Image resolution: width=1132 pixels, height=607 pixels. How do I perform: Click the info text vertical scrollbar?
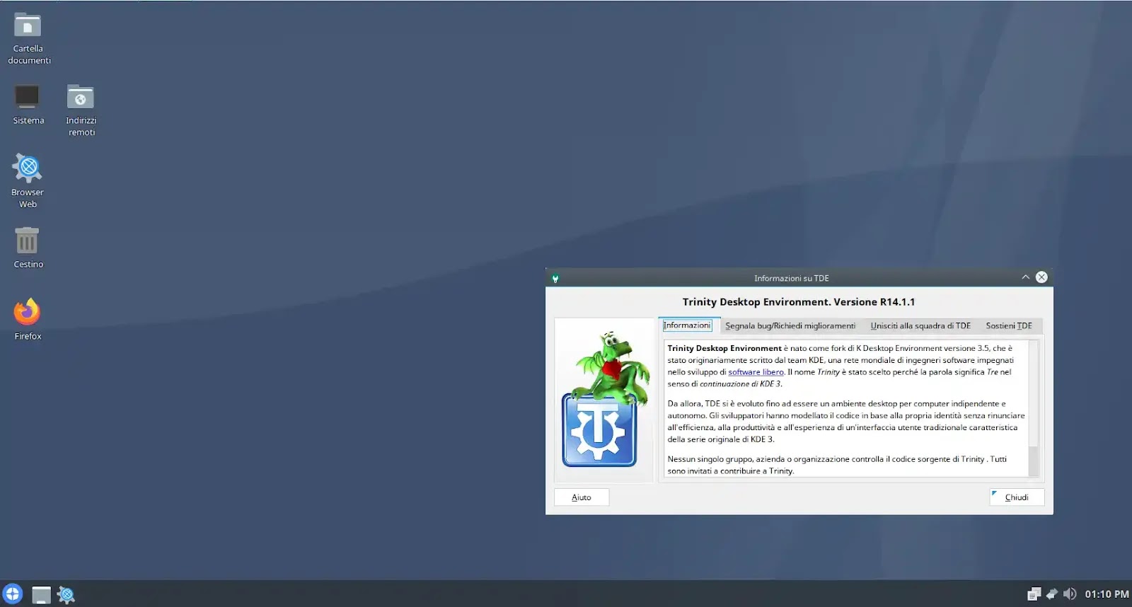[x=1033, y=408]
